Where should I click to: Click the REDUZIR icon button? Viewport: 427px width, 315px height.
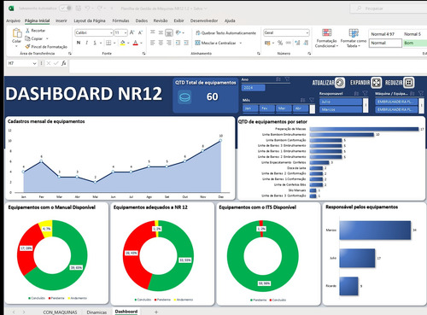[409, 83]
